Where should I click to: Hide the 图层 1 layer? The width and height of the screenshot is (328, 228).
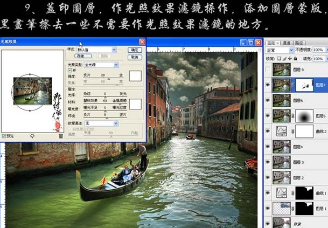tap(268, 208)
